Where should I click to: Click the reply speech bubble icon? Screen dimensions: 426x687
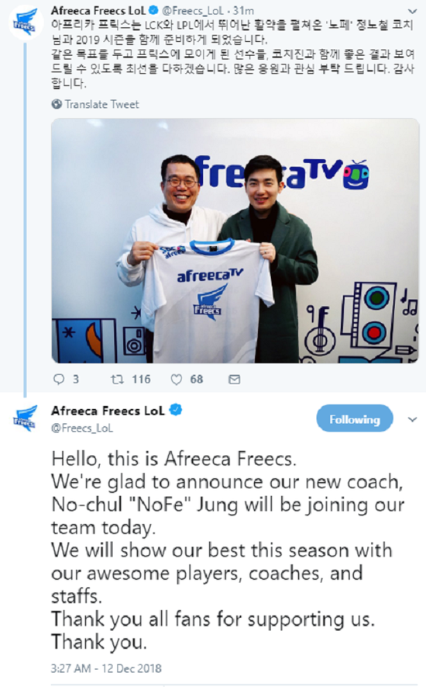[x=59, y=379]
